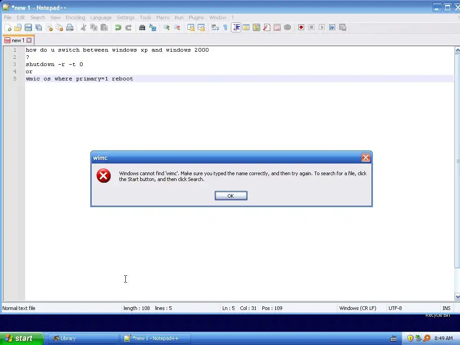This screenshot has width=460, height=345.
Task: Click Run Macro Multiple Times icon
Action: click(x=332, y=27)
